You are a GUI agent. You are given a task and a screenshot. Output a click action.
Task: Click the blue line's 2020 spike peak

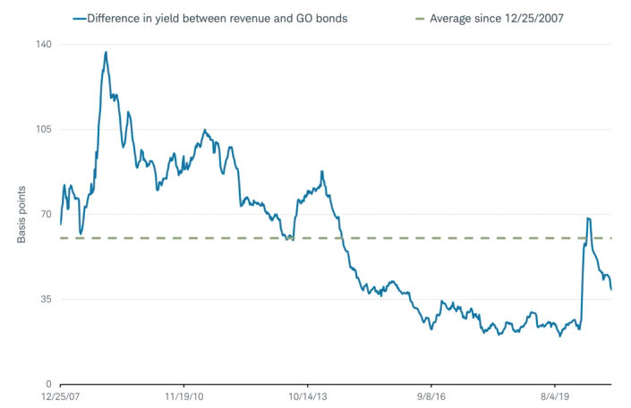[x=588, y=218]
